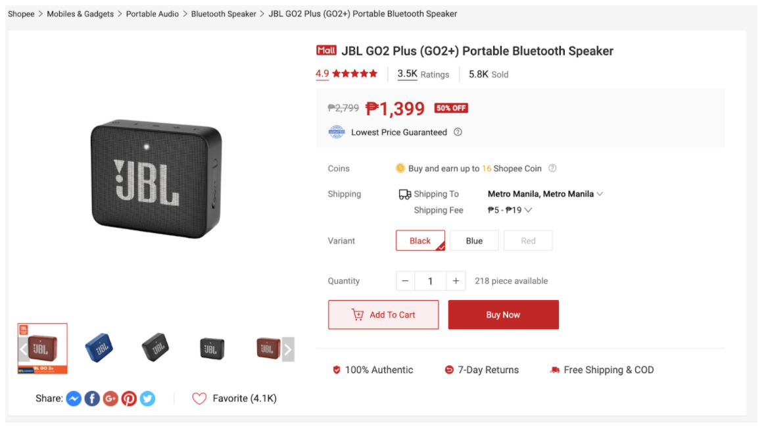Viewport: 764px width, 429px height.
Task: Navigate to Shopee via the breadcrumb
Action: click(x=21, y=13)
